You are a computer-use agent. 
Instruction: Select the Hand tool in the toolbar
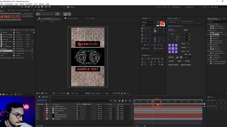2,7
